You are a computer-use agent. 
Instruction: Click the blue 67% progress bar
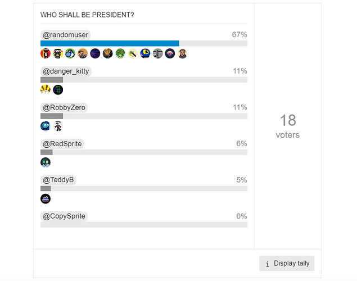(110, 43)
